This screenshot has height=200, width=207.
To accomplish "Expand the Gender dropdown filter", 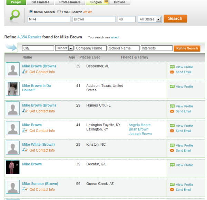I will (64, 48).
